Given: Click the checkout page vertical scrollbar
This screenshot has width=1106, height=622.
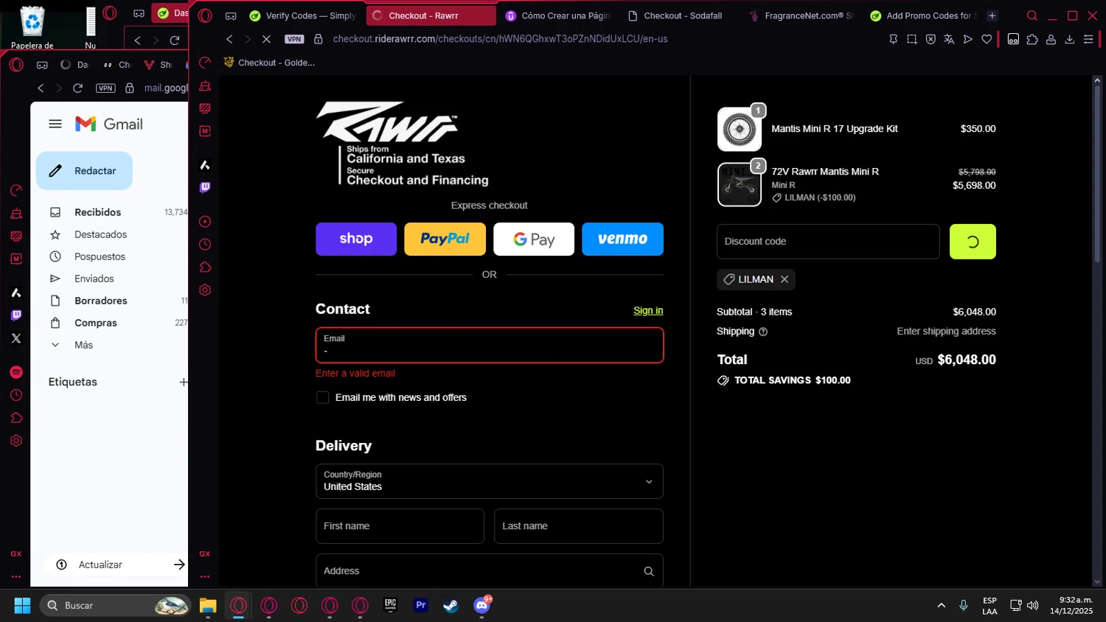Looking at the screenshot, I should click(x=1096, y=173).
